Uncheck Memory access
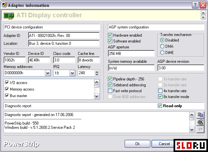 click(x=7, y=89)
